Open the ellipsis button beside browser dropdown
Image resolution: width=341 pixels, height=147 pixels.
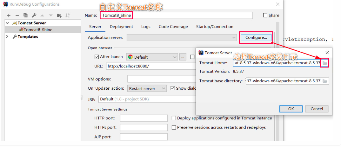click(183, 57)
